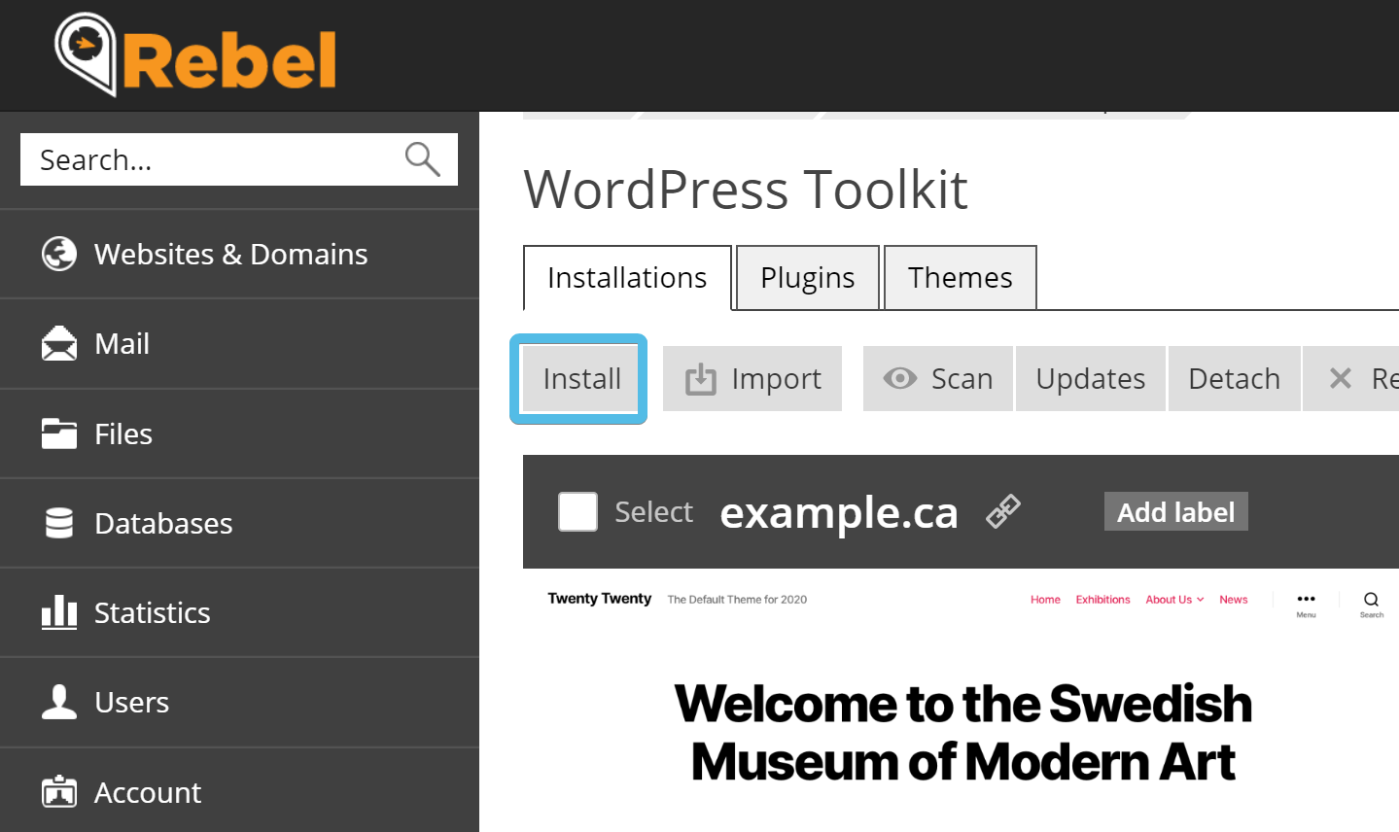The image size is (1399, 832).
Task: Click the Welcome to the Swedish Museum headline
Action: click(963, 732)
